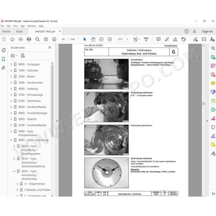Click the Save file icon
Screen dimensions: 216x216
(4, 39)
